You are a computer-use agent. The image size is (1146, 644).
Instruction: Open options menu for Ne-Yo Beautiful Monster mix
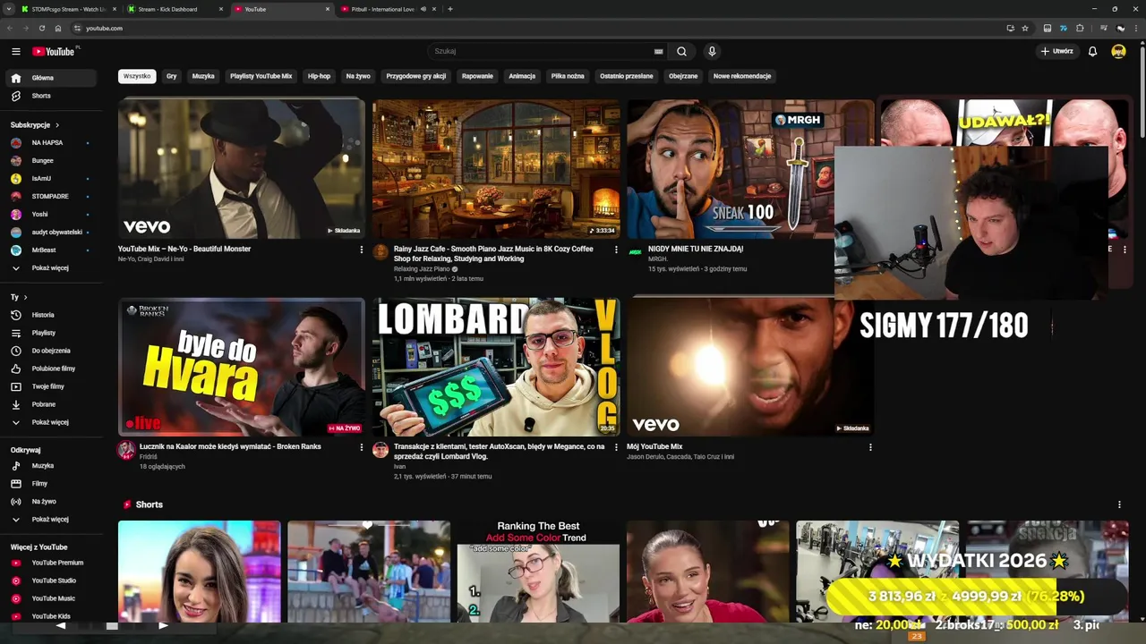coord(362,250)
